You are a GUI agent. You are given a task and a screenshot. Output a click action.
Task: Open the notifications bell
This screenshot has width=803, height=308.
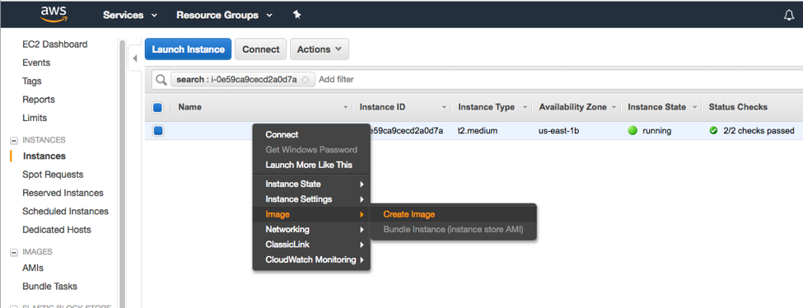pyautogui.click(x=789, y=16)
